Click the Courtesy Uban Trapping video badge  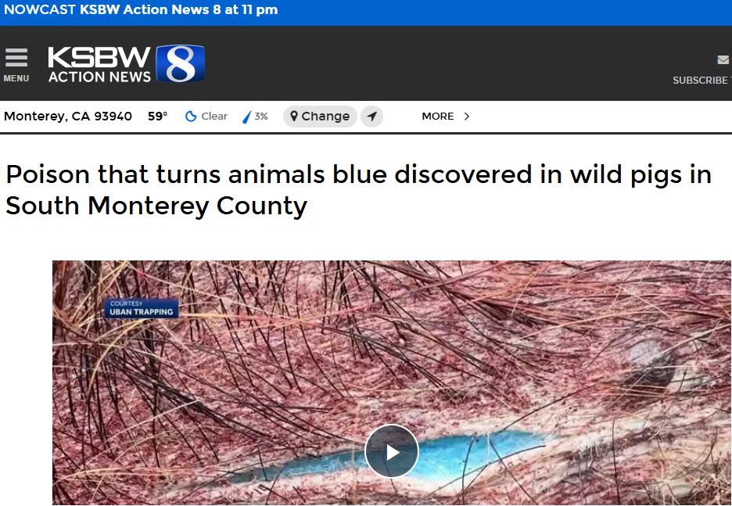[x=142, y=308]
